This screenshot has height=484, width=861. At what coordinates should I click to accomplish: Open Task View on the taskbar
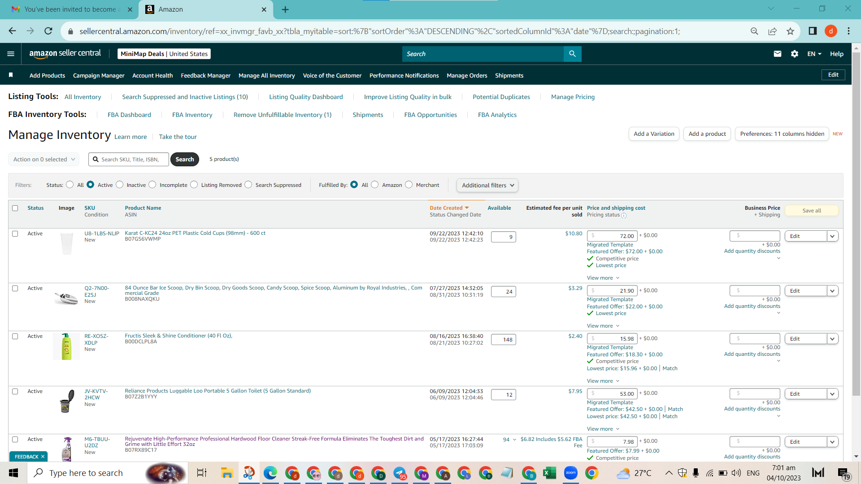point(202,473)
